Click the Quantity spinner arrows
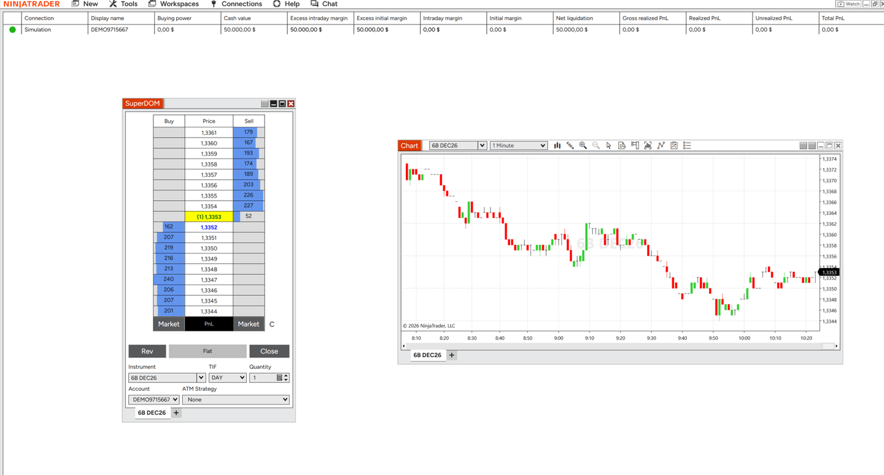Screen dimensions: 884x475 tap(286, 378)
